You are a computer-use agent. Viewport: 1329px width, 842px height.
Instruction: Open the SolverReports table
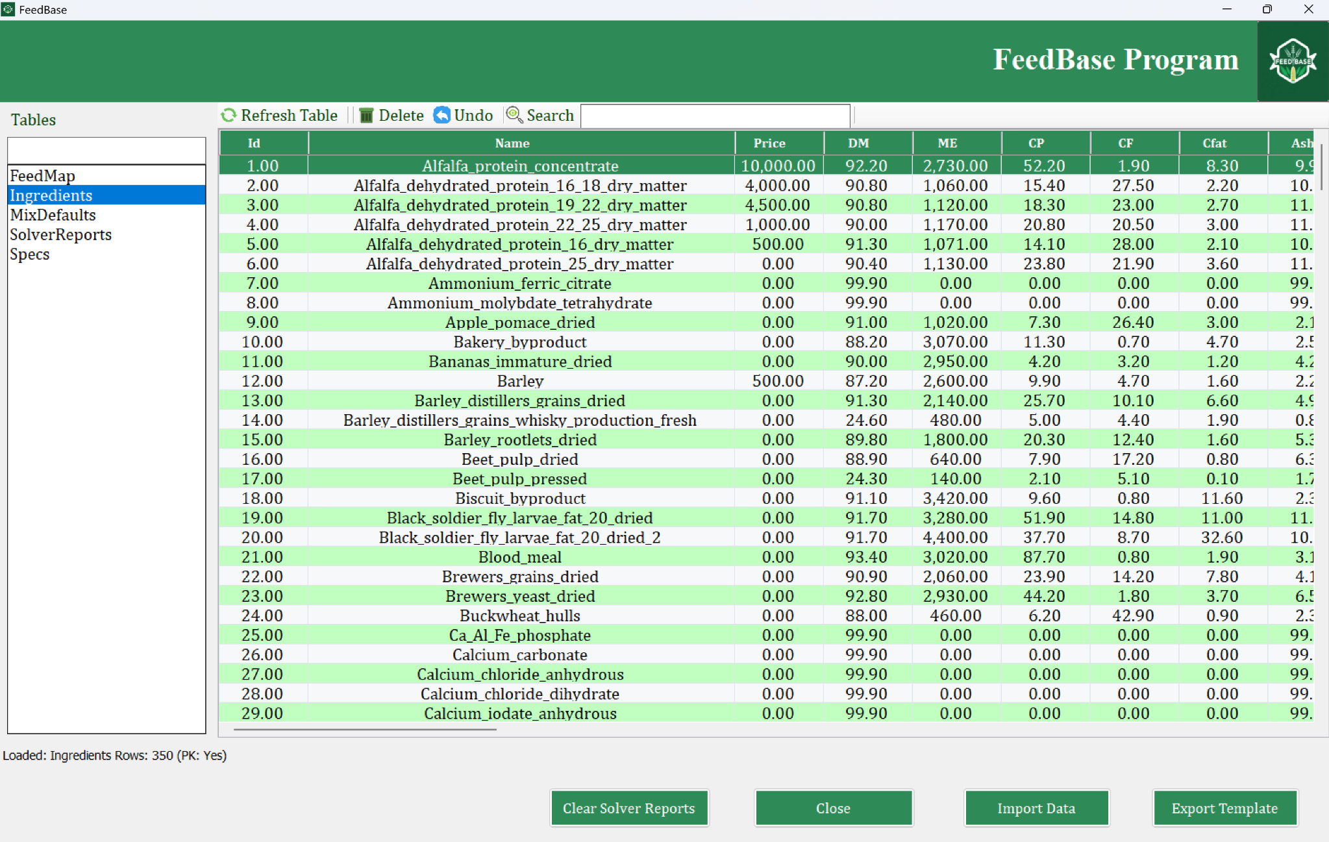click(x=61, y=234)
